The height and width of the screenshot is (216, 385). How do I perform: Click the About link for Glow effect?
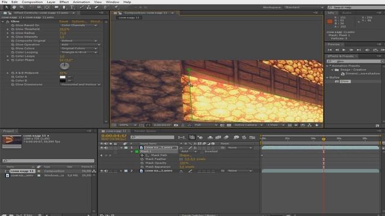pyautogui.click(x=96, y=22)
